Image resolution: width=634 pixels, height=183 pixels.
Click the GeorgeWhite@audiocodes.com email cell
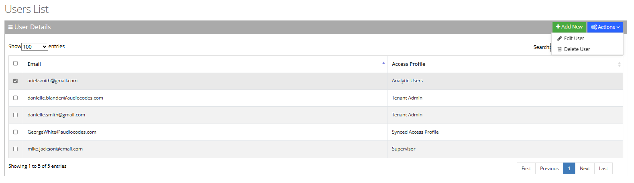(62, 132)
